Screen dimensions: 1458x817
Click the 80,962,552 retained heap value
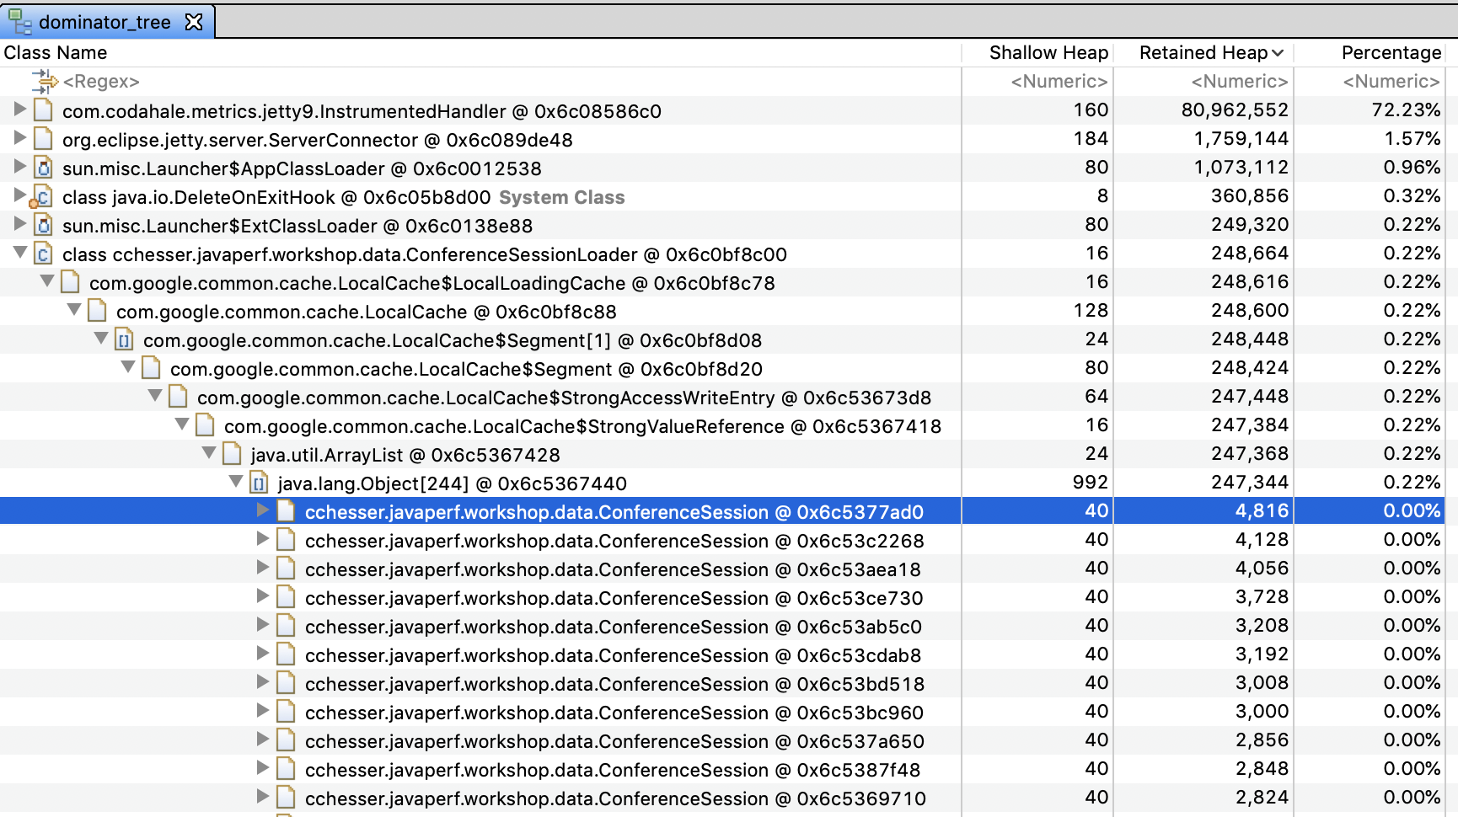coord(1235,110)
